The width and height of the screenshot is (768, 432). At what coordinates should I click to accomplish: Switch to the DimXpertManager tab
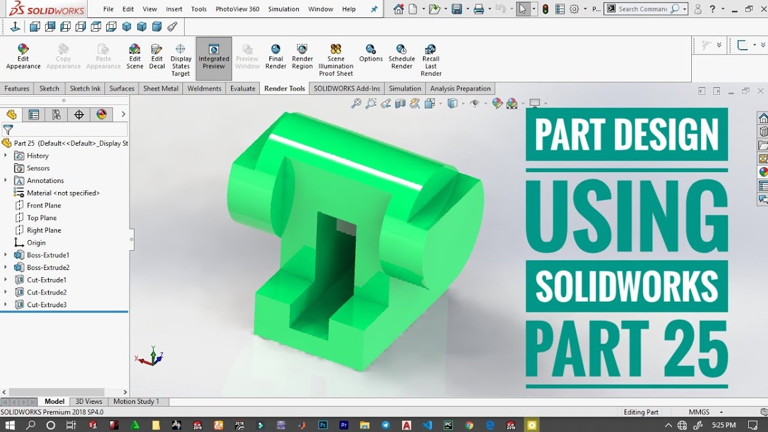coord(79,115)
